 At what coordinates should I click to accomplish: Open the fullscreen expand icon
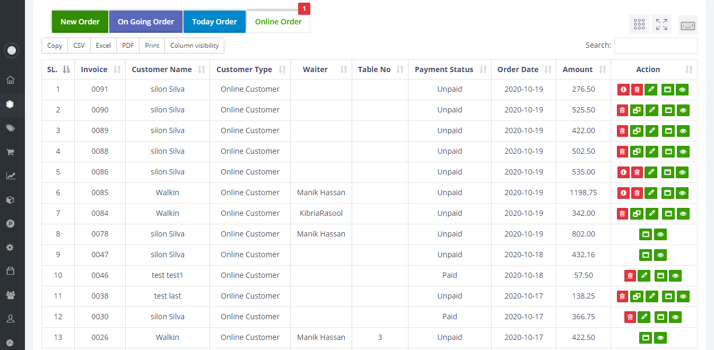pyautogui.click(x=661, y=24)
